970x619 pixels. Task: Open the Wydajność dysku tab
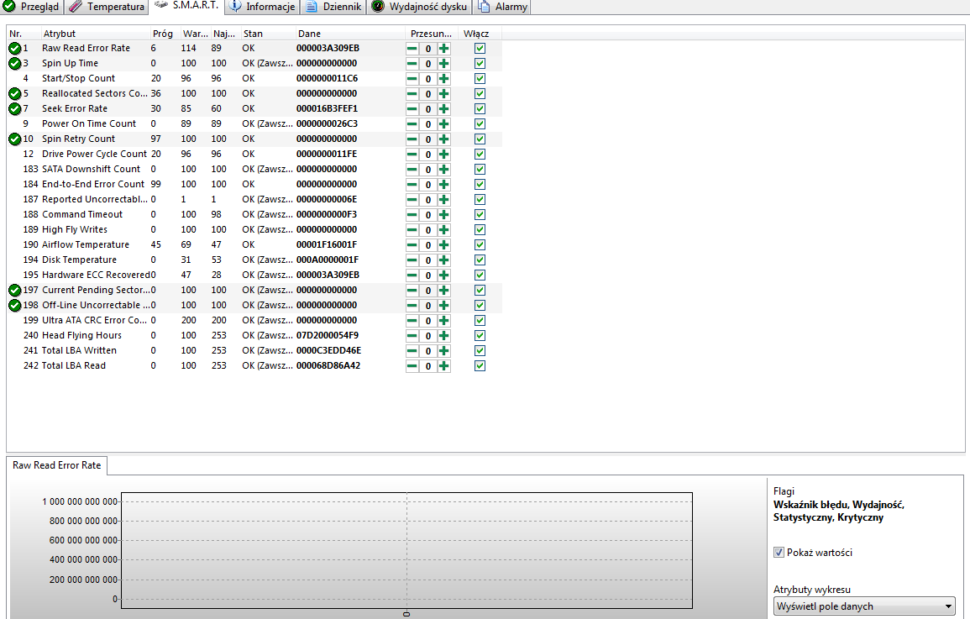tap(419, 7)
